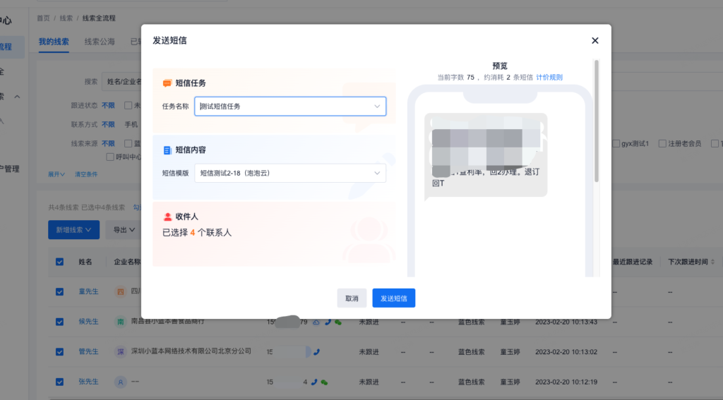The width and height of the screenshot is (723, 400).
Task: Open the 计价规则 pricing link
Action: (549, 77)
